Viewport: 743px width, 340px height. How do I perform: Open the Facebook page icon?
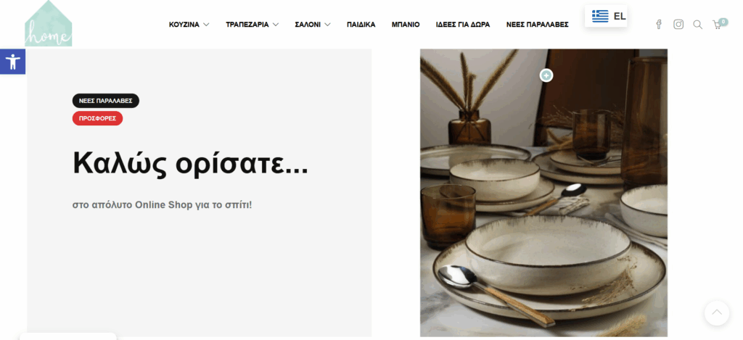point(659,25)
